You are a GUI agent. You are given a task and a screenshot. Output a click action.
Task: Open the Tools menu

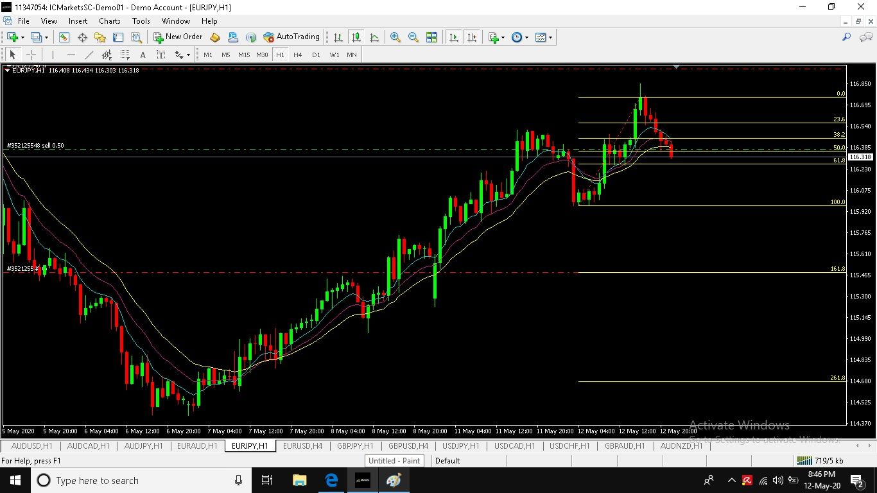[x=141, y=21]
